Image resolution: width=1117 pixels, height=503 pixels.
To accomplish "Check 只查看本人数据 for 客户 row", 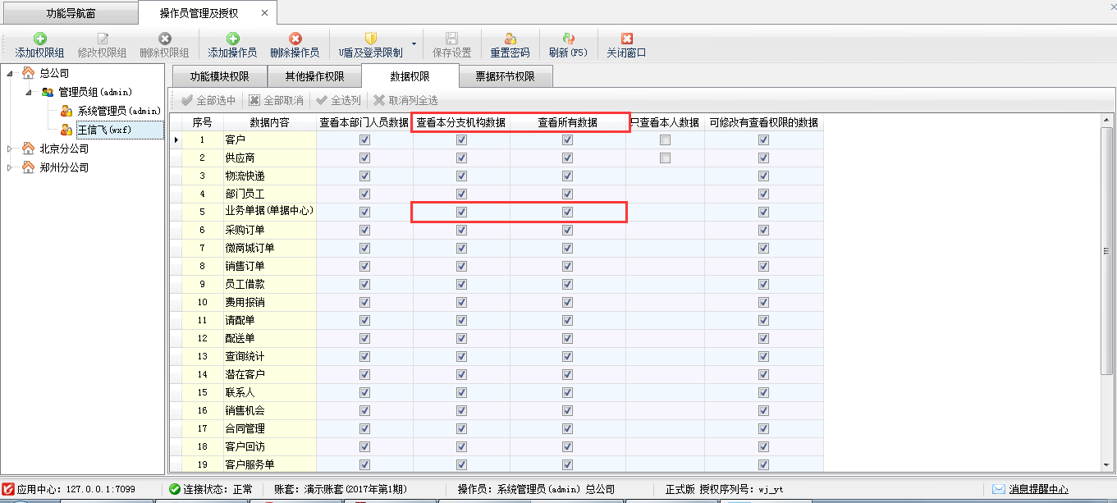I will [x=665, y=140].
